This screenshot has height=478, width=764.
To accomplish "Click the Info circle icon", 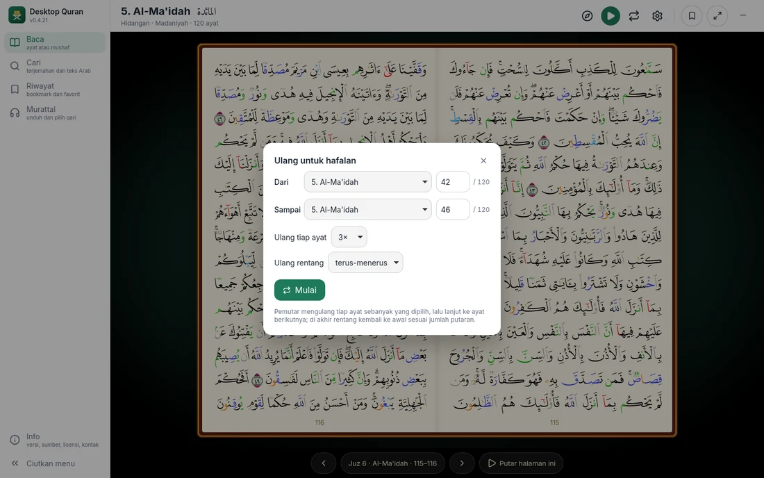I will click(x=15, y=440).
